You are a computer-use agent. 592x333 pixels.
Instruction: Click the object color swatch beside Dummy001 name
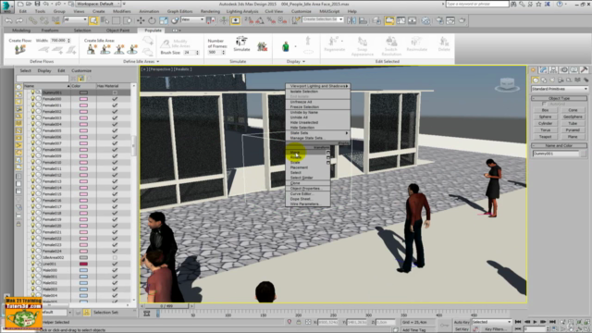(x=584, y=154)
